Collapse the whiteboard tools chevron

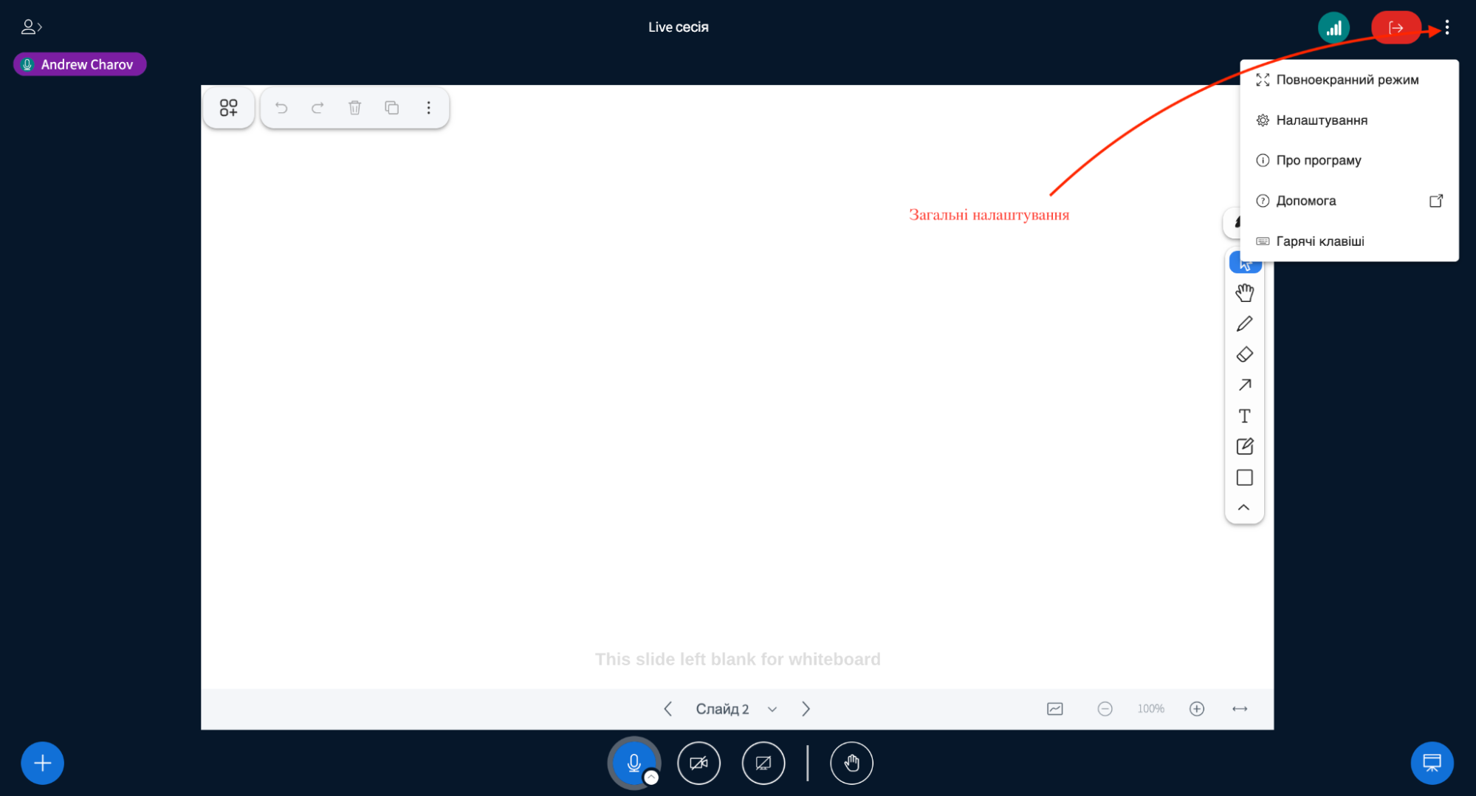point(1243,508)
